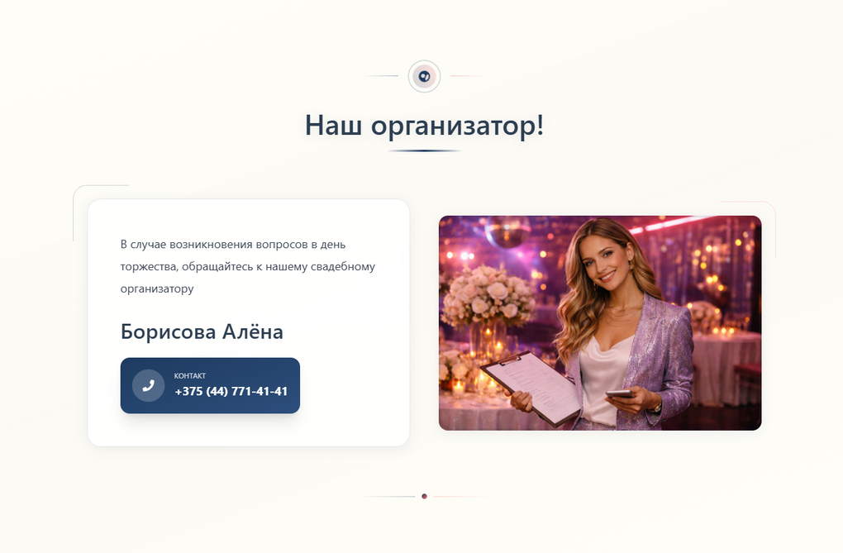Select the name "Борисова Алёна"
This screenshot has width=843, height=553.
point(202,331)
